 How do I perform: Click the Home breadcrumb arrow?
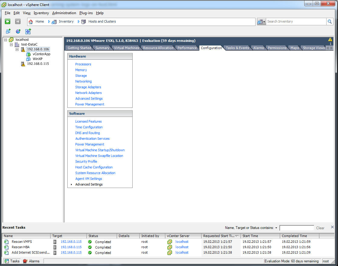49,21
